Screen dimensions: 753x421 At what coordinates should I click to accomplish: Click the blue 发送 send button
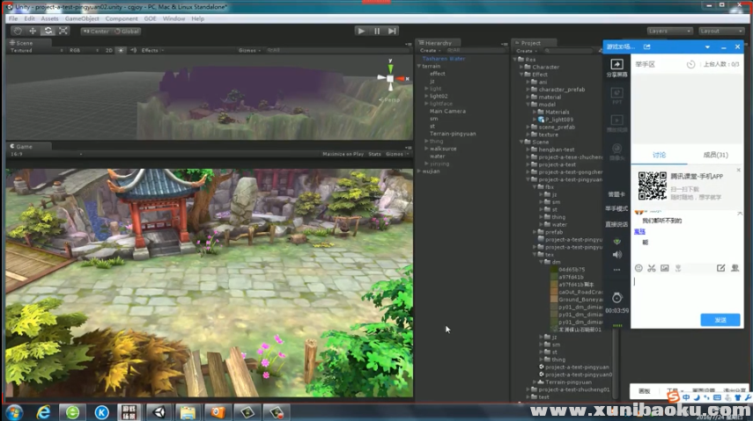(720, 320)
